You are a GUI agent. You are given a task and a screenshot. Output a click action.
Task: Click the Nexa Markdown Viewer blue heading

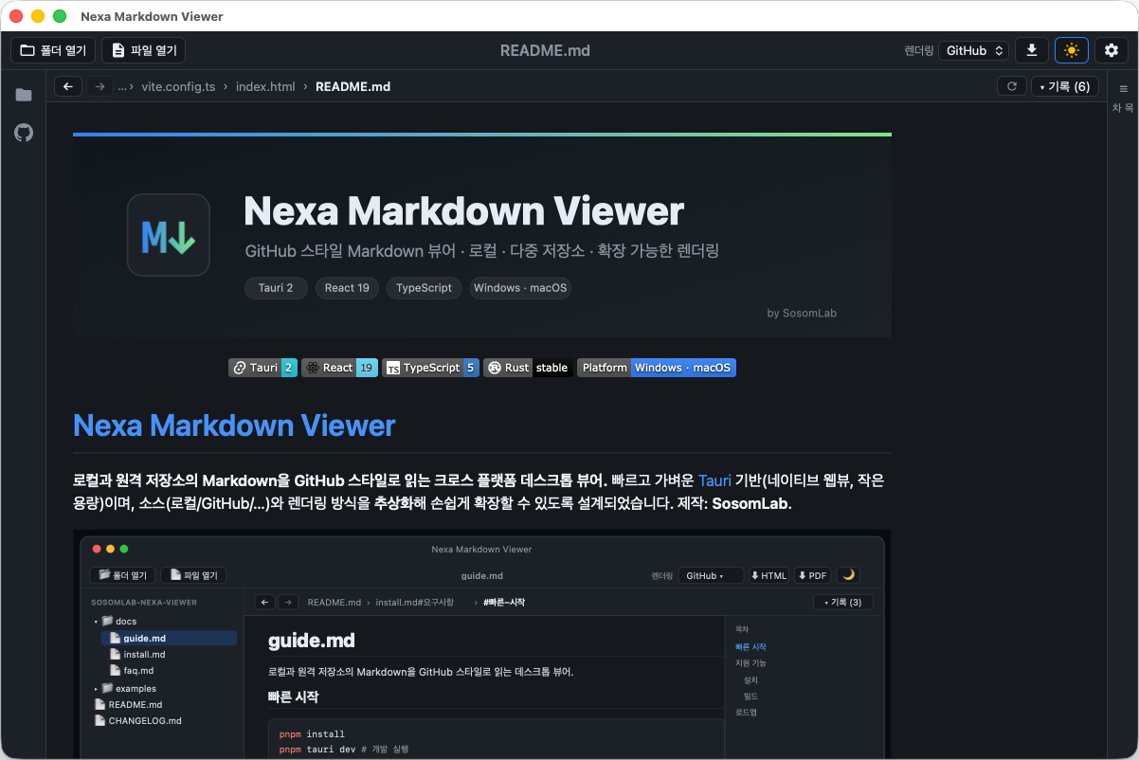[x=234, y=425]
